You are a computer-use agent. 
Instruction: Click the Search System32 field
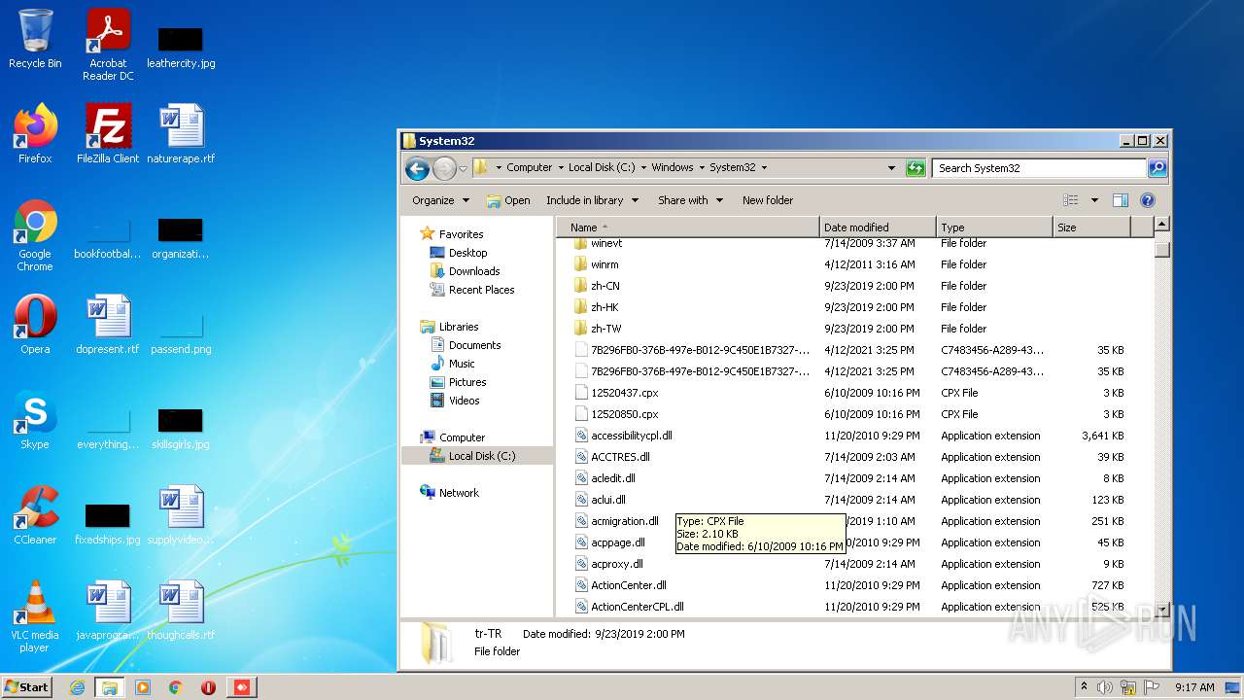click(x=1038, y=168)
